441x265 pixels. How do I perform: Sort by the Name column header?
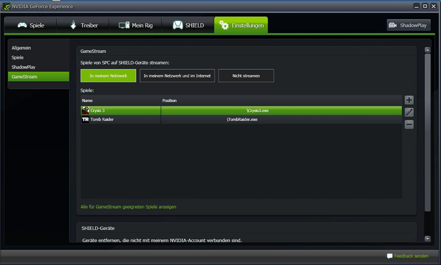[x=121, y=101]
